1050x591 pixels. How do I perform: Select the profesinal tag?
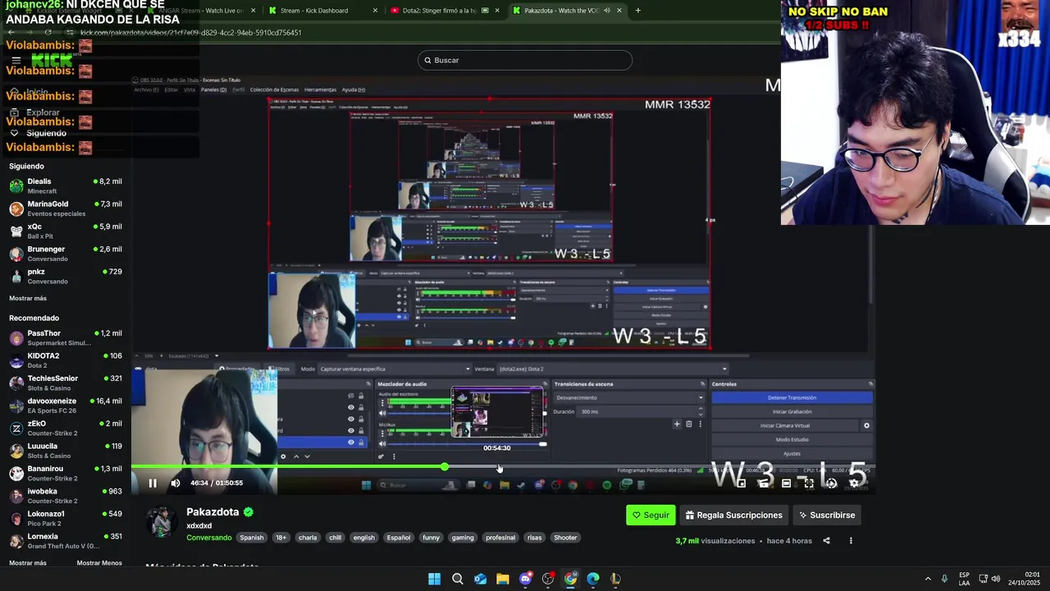click(500, 538)
